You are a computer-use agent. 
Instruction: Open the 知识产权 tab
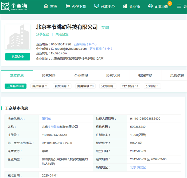click(145, 75)
